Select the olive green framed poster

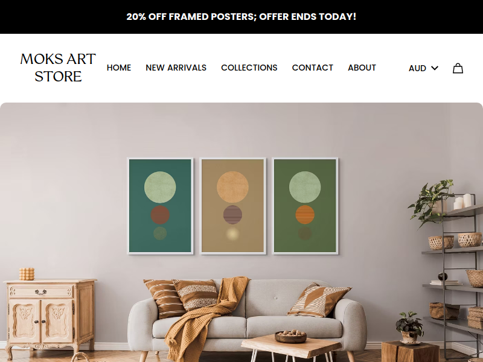(305, 206)
